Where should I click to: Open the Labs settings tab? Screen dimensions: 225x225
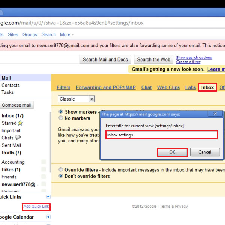[x=190, y=87]
